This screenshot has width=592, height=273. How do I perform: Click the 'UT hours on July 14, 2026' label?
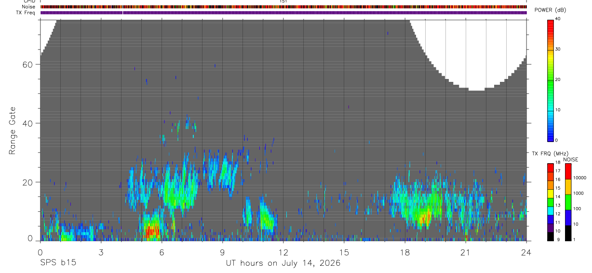click(x=283, y=263)
